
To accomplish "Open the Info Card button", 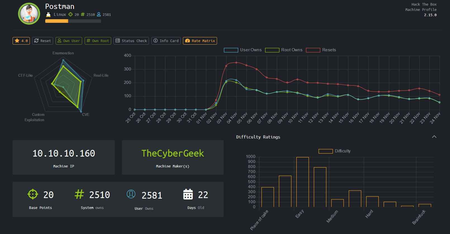I will pyautogui.click(x=166, y=41).
